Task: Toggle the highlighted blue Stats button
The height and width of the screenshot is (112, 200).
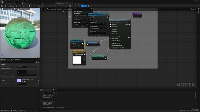Action: (84, 6)
